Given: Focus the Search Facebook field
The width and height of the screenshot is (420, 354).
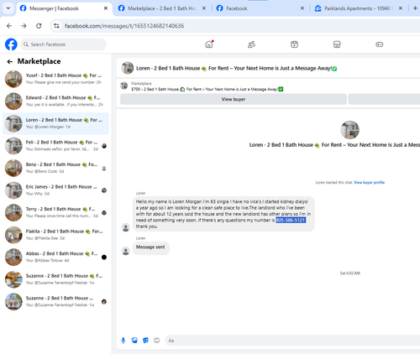Looking at the screenshot, I should tap(63, 44).
